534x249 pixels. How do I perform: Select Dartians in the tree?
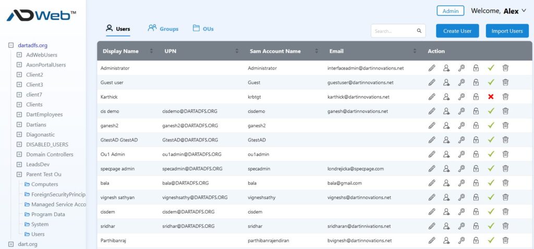point(36,125)
